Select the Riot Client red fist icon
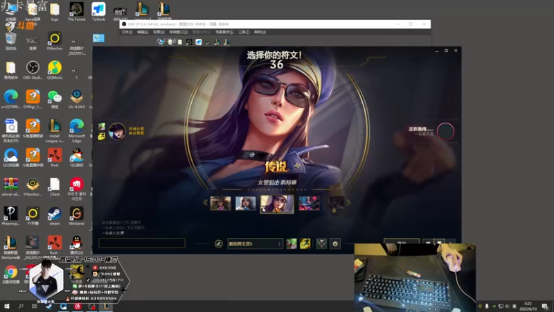 [x=76, y=189]
